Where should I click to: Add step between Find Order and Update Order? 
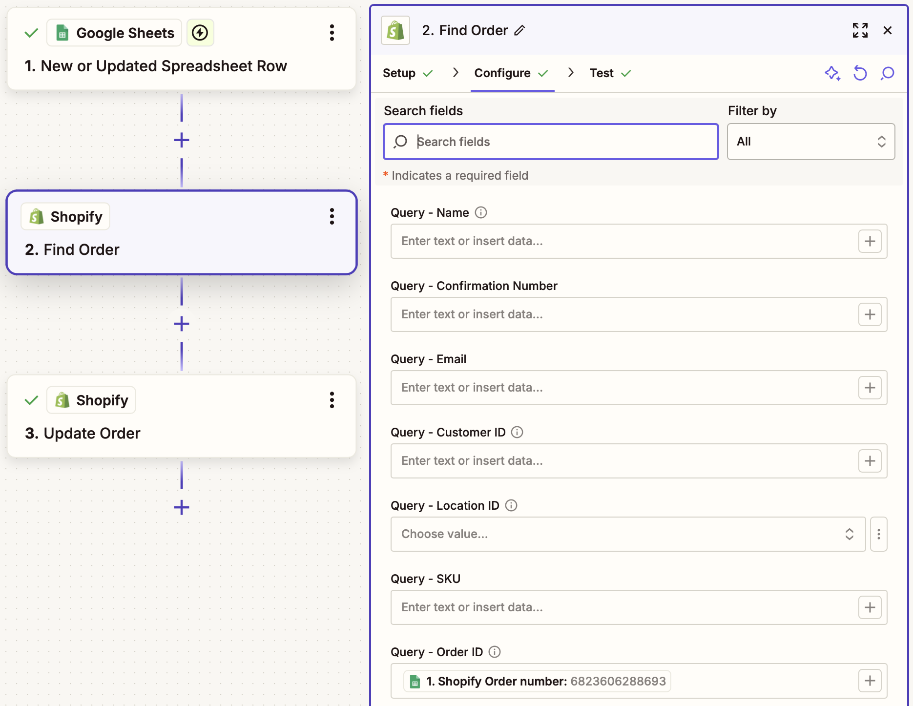click(182, 324)
